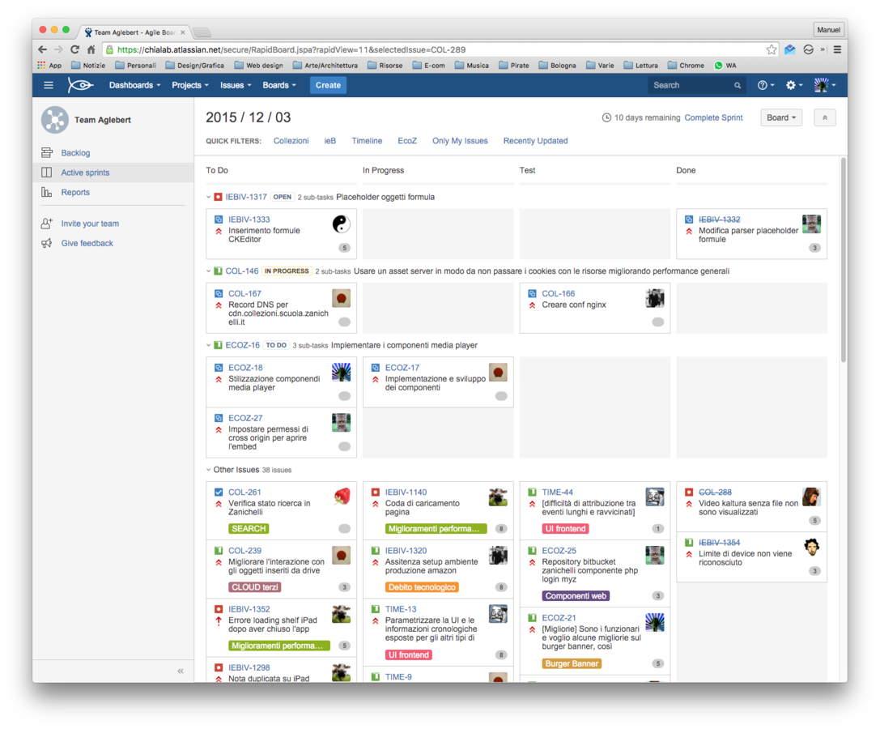Select the Team Aglebert browser tab
The width and height of the screenshot is (880, 729).
click(134, 32)
